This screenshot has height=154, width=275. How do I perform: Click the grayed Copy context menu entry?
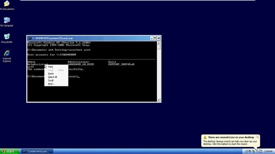[56, 70]
